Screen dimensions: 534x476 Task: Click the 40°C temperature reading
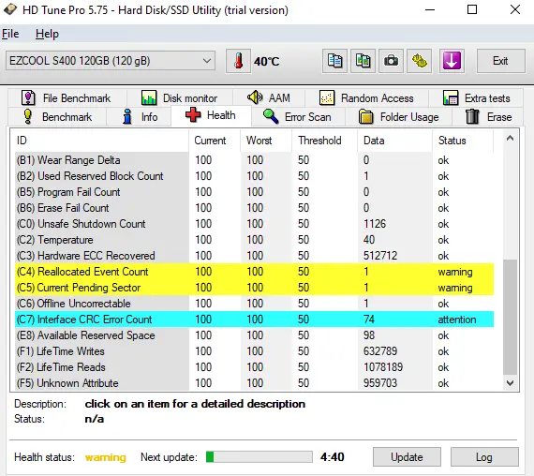point(266,61)
